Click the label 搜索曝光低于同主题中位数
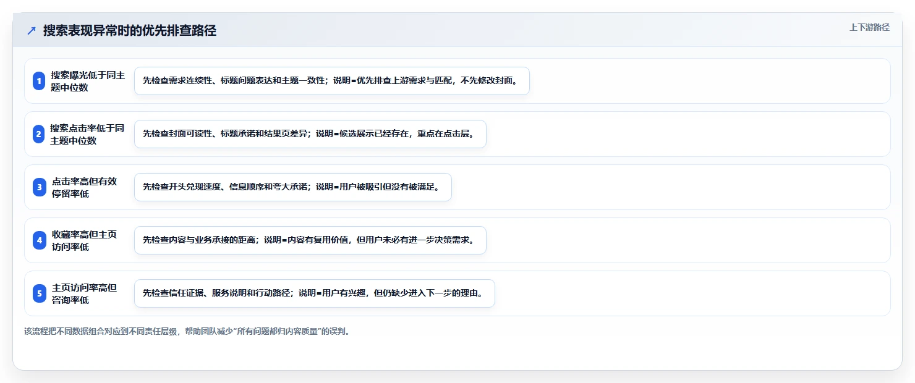 [88, 81]
